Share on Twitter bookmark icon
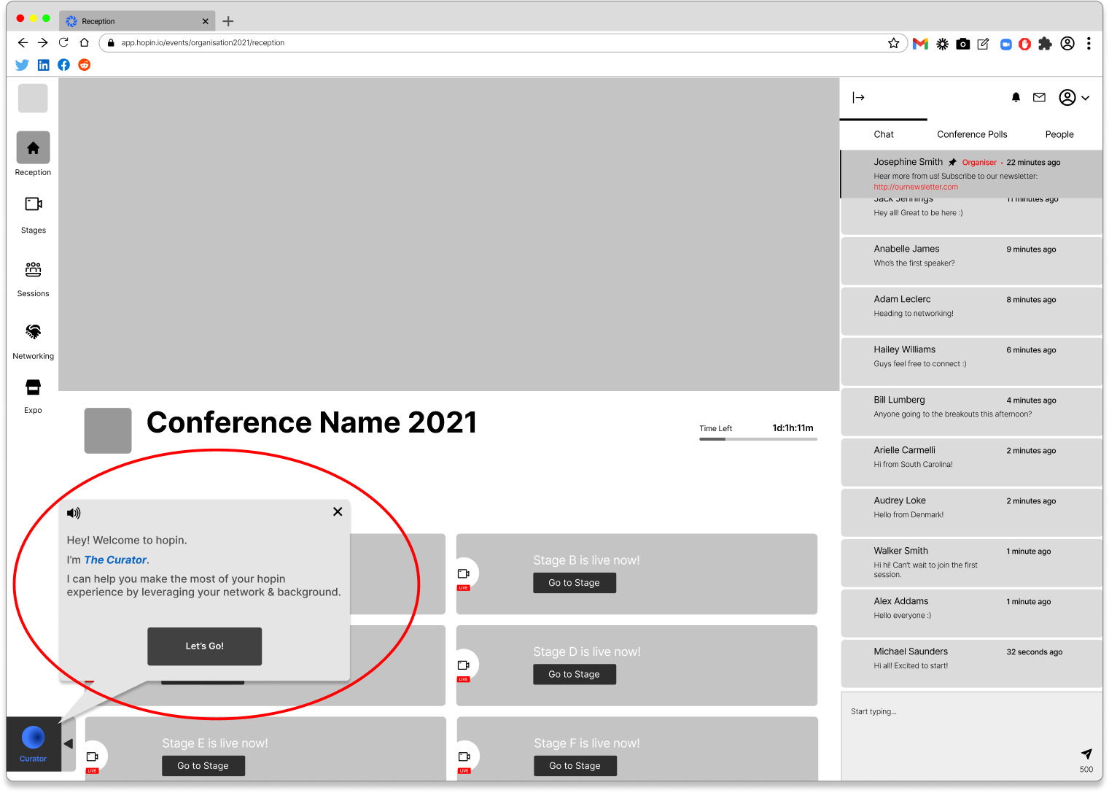The width and height of the screenshot is (1109, 793). coord(23,65)
